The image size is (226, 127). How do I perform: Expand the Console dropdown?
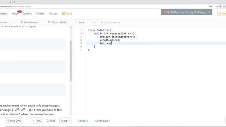84,121
